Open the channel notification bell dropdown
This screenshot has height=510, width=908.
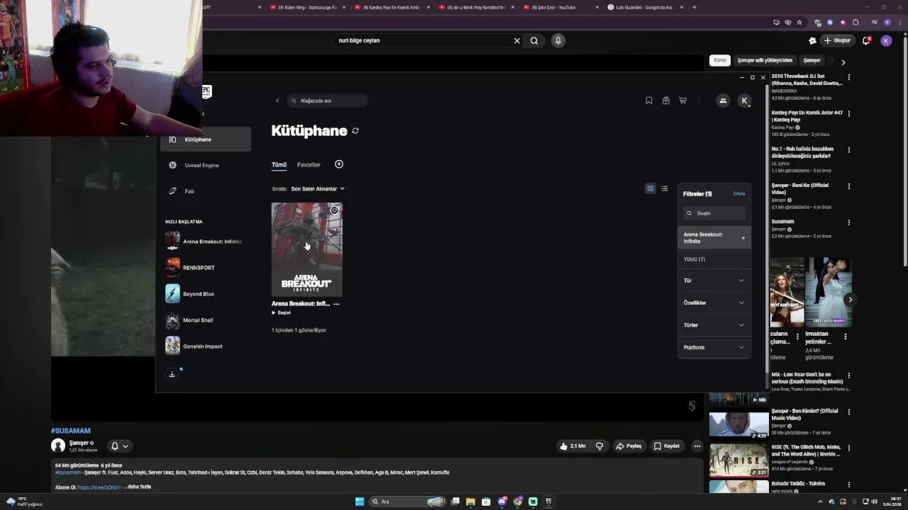point(119,446)
